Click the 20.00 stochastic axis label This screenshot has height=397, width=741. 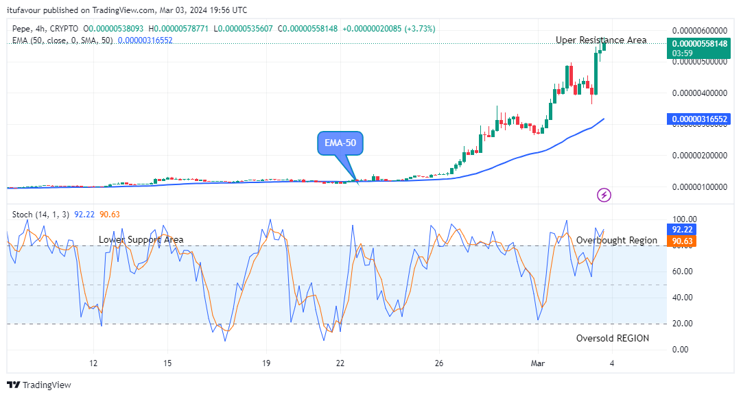tap(683, 324)
